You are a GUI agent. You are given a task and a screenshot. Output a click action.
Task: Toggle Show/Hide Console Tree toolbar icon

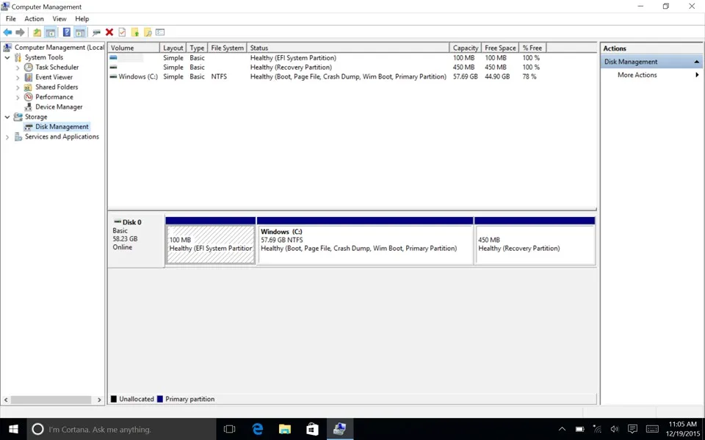[51, 32]
